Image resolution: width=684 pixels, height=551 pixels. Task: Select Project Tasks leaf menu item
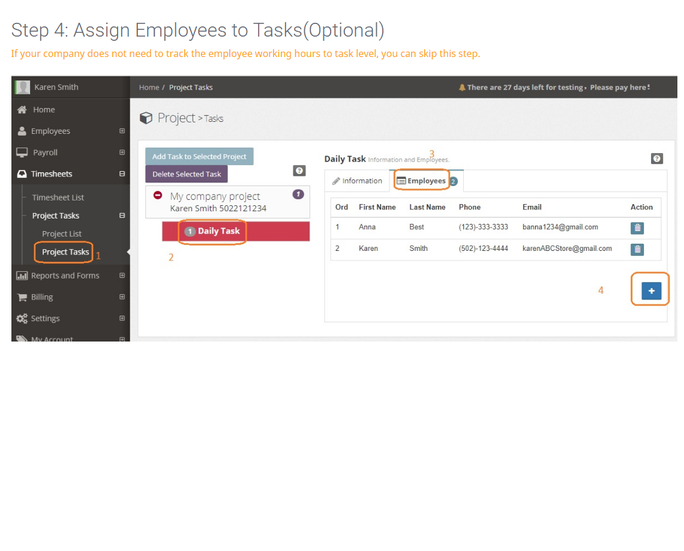65,252
